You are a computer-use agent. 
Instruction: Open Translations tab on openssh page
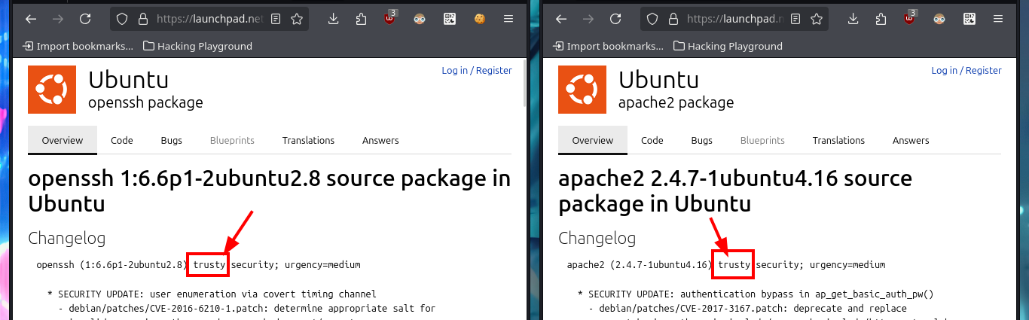308,140
